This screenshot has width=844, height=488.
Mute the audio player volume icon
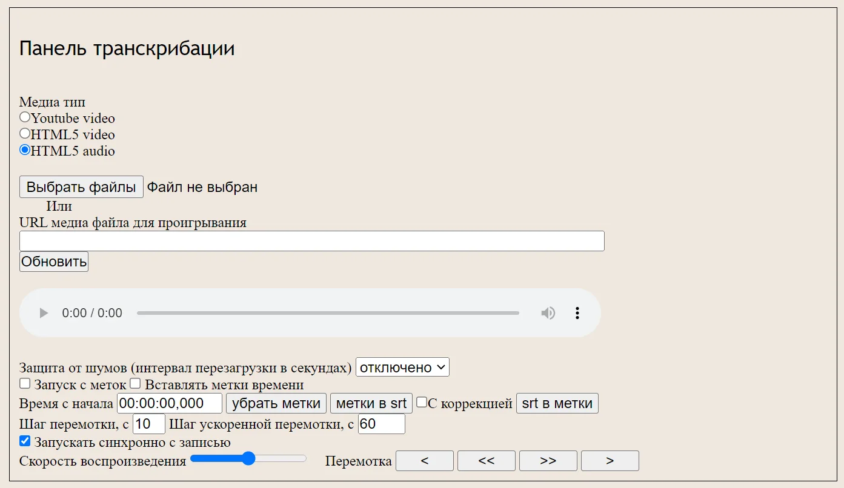click(x=548, y=313)
